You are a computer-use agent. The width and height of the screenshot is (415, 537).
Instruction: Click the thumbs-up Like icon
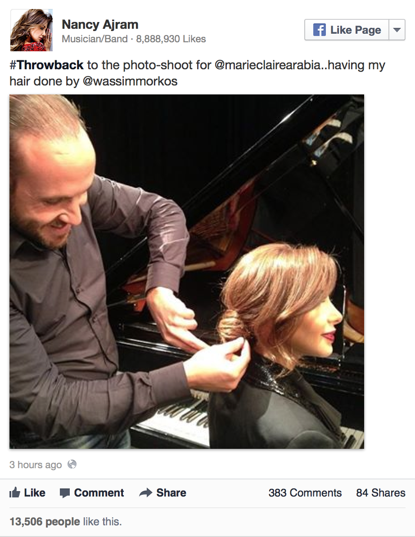click(x=15, y=493)
